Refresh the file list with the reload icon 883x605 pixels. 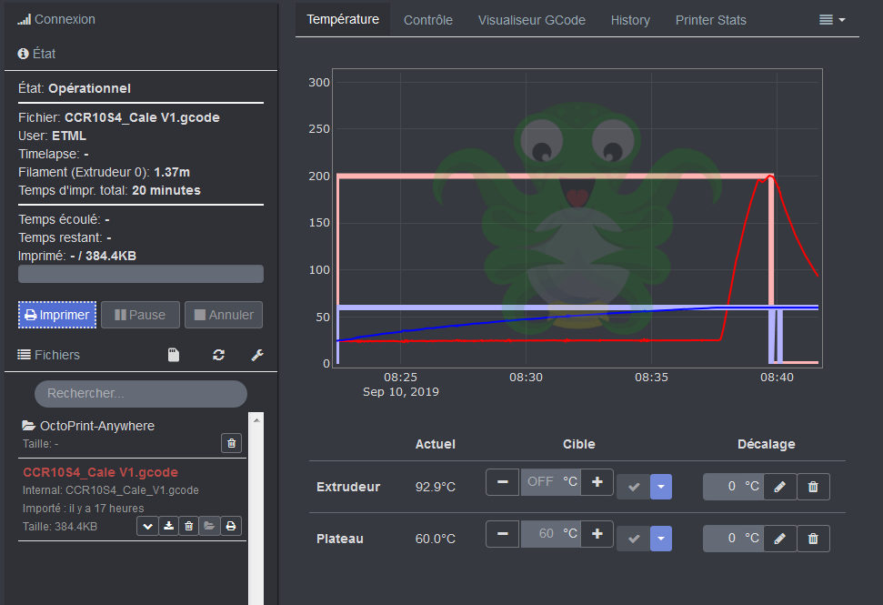click(218, 355)
